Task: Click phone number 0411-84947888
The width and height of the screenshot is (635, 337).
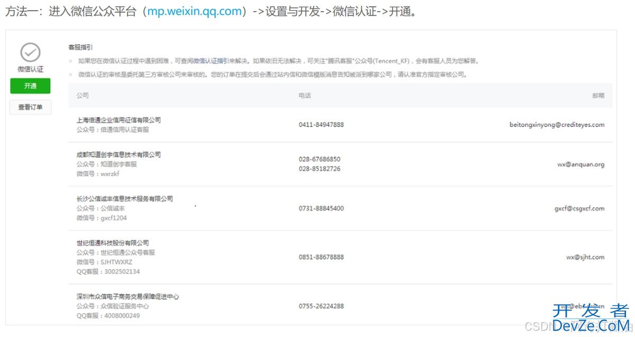Action: click(x=321, y=125)
